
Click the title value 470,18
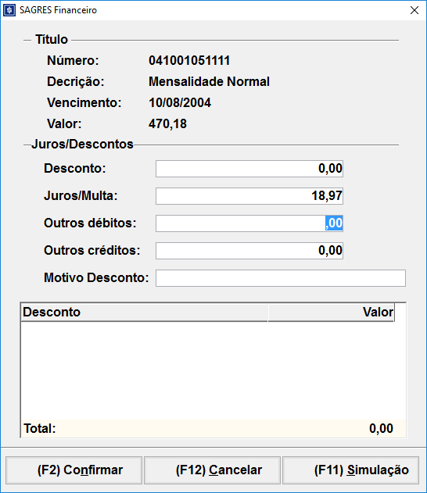(x=167, y=124)
